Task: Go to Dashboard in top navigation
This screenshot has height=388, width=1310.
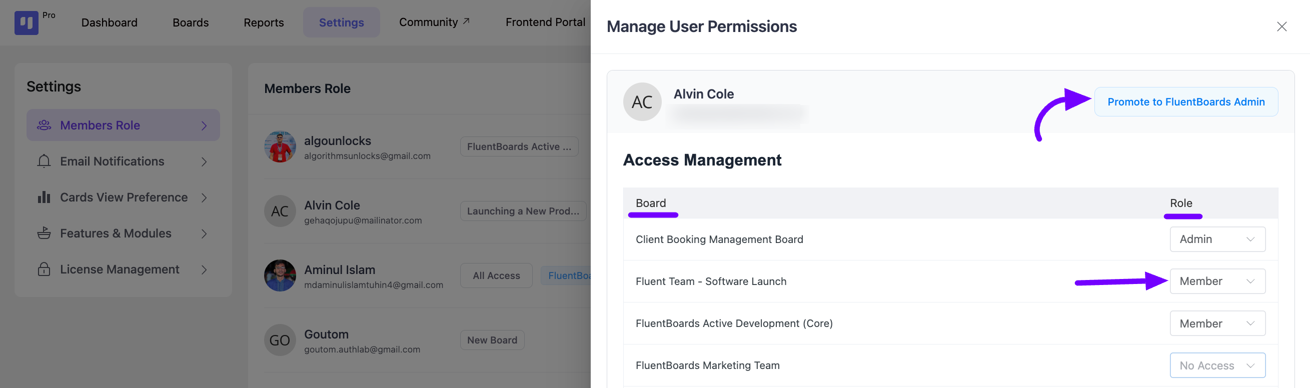Action: click(110, 22)
